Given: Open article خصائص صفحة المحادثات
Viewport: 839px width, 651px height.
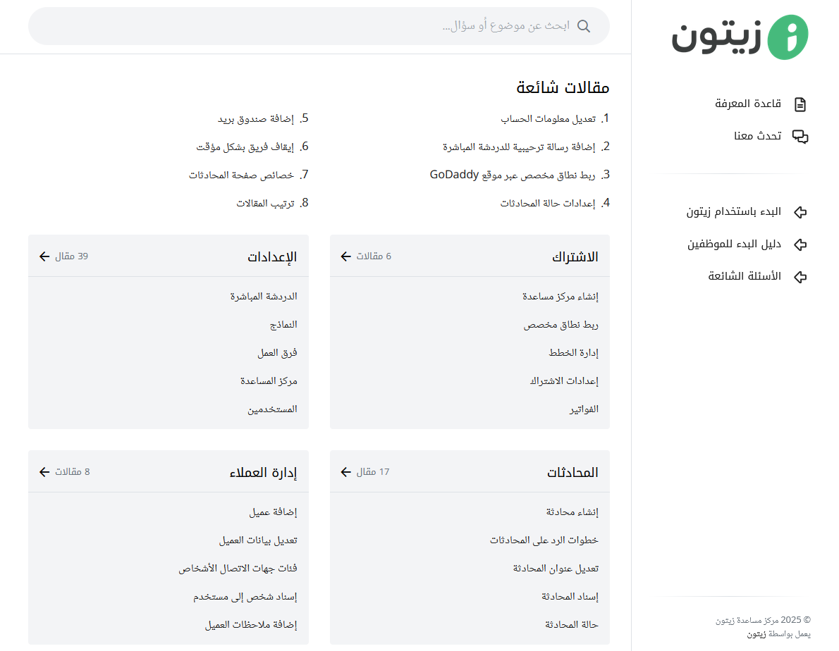Looking at the screenshot, I should tap(241, 175).
